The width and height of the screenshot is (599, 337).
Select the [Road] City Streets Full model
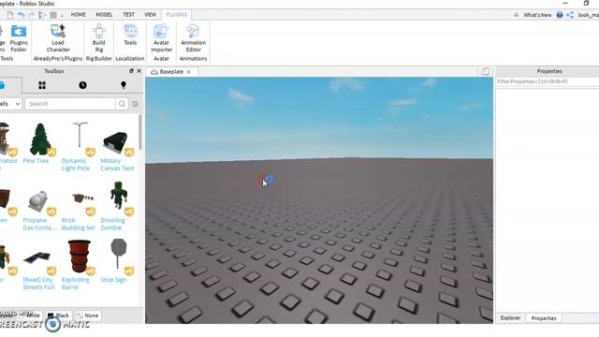point(37,257)
